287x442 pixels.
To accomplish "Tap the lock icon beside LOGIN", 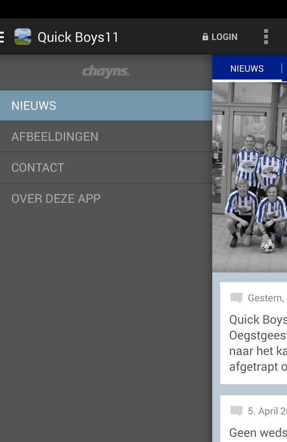I will point(205,37).
